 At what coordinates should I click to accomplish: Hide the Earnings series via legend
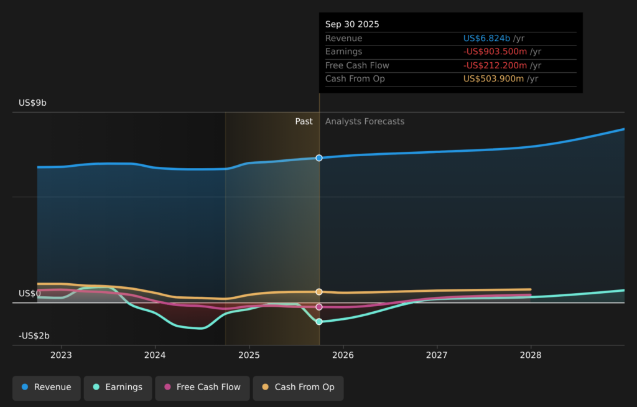click(118, 387)
